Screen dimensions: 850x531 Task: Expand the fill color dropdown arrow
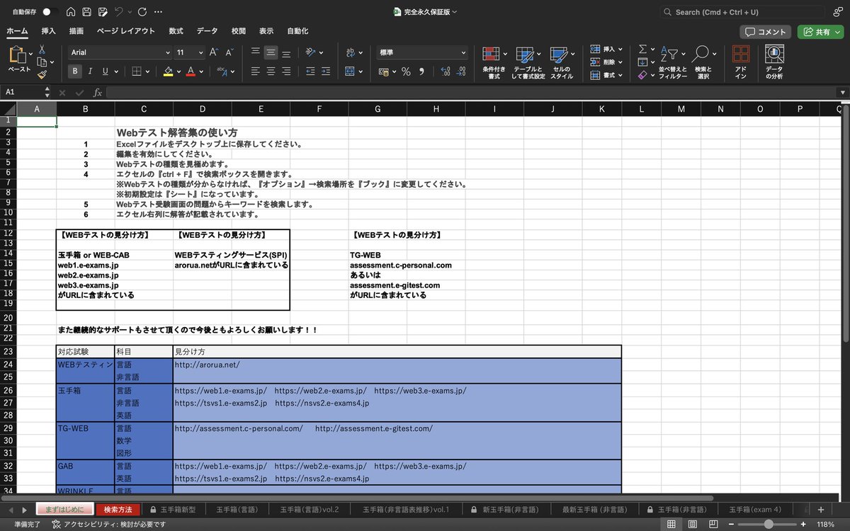[x=179, y=71]
